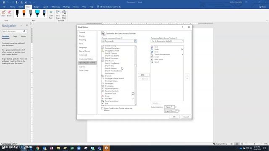The image size is (269, 151).
Task: Switch to Pages tab in Navigation
Action: tap(15, 36)
